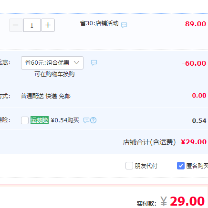This screenshot has height=208, width=208.
Task: Click the 省30:店铺活动 promotion text
Action: (99, 23)
